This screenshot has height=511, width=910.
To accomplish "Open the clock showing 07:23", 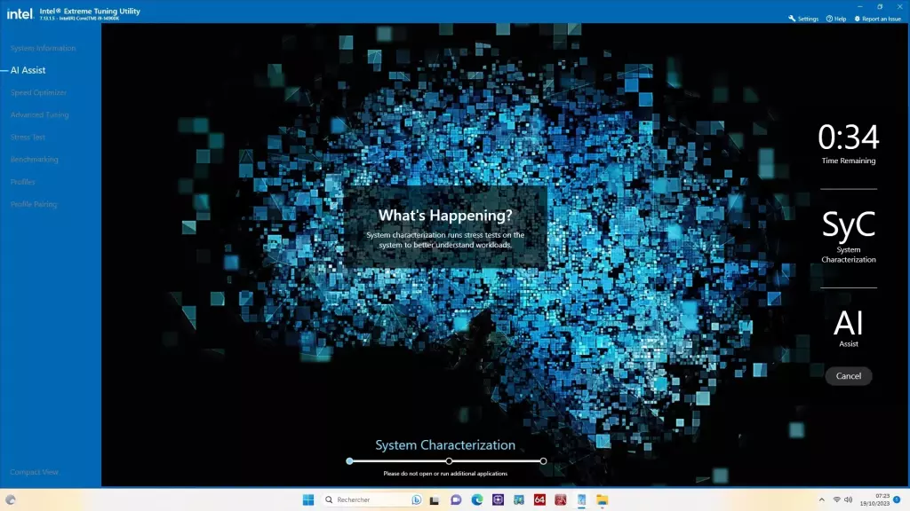I will pos(874,499).
